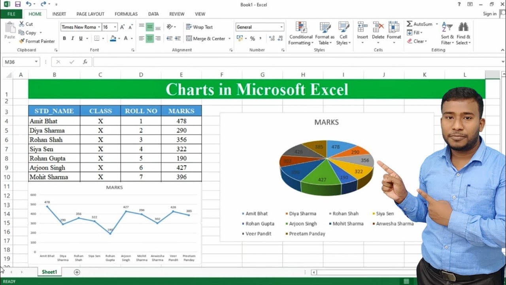
Task: Open Cell Styles gallery
Action: 343,34
